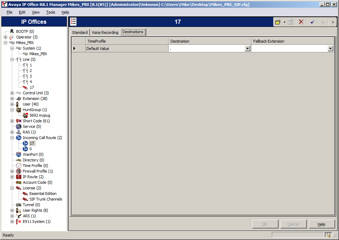The image size is (339, 240).
Task: Open the Help menu
Action: [65, 12]
